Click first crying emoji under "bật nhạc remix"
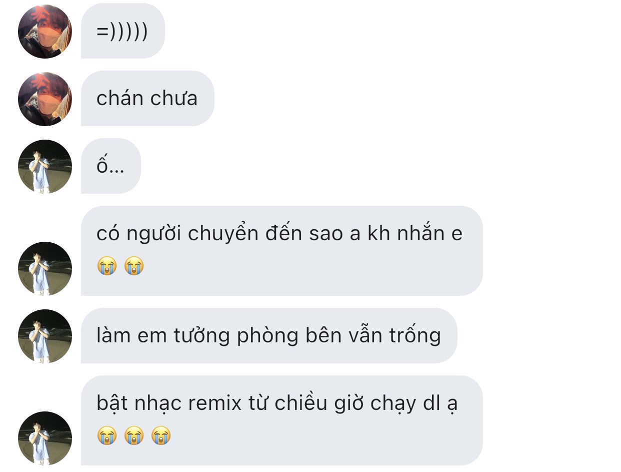This screenshot has height=472, width=621. [x=107, y=435]
